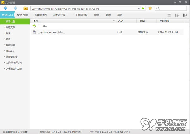Click the 1 KB size cell
The height and width of the screenshot is (134, 190).
tap(119, 32)
